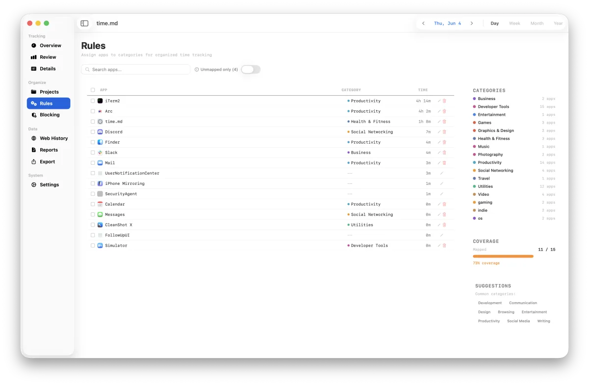This screenshot has width=589, height=385.
Task: Delete the Simulator rule trash icon
Action: [445, 245]
